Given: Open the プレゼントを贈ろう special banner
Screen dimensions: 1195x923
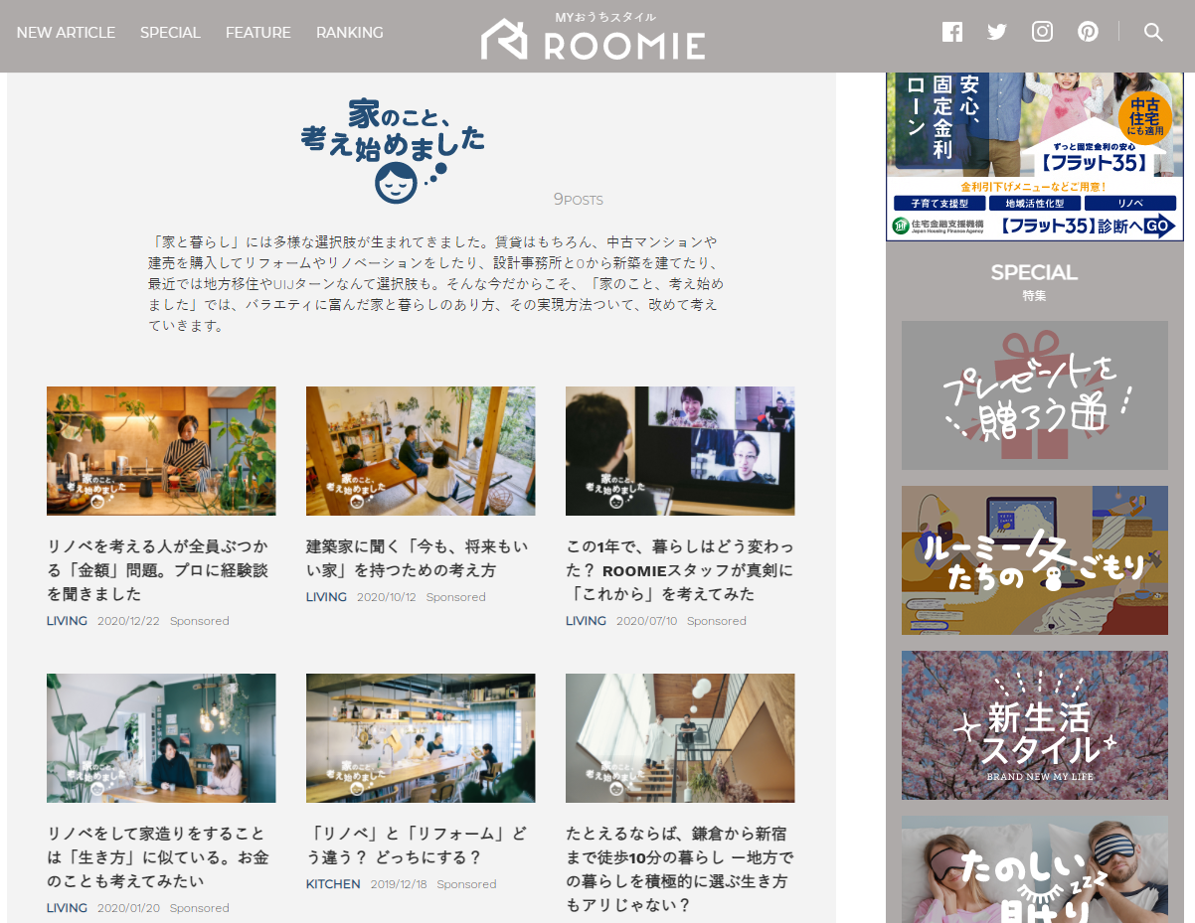Looking at the screenshot, I should pyautogui.click(x=1035, y=395).
